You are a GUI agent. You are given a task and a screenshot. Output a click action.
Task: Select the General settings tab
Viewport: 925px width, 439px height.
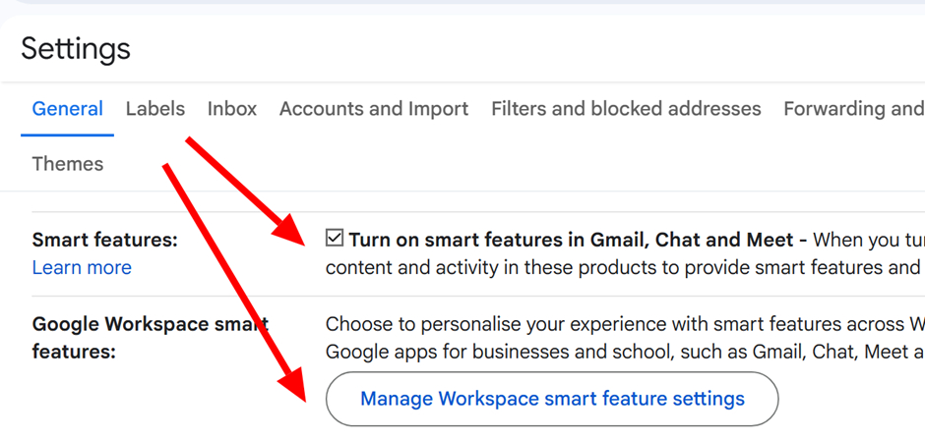coord(67,109)
